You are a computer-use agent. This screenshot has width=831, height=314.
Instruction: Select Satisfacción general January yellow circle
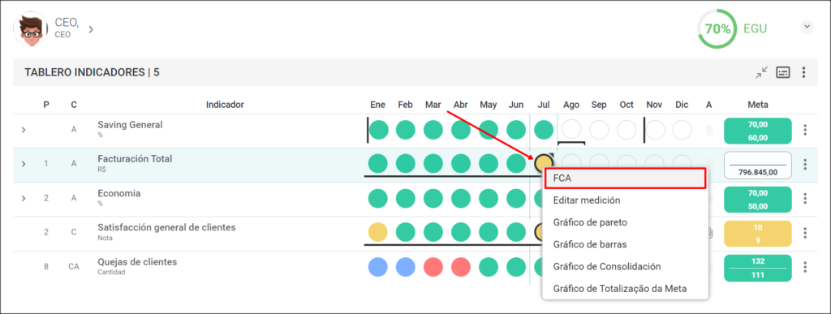[x=378, y=232]
